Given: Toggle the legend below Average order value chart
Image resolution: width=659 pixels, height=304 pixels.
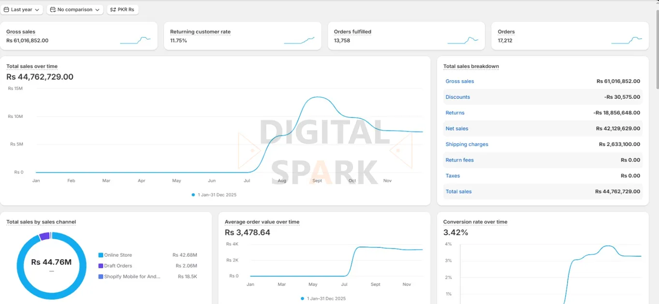Looking at the screenshot, I should pyautogui.click(x=322, y=299).
